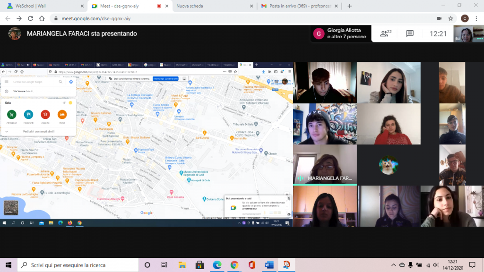Go to Chrome's home page icon
The height and width of the screenshot is (272, 484).
(x=42, y=18)
